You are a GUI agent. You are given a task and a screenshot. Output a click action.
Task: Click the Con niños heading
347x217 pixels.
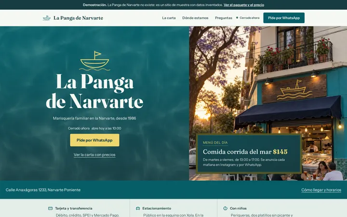point(238,208)
